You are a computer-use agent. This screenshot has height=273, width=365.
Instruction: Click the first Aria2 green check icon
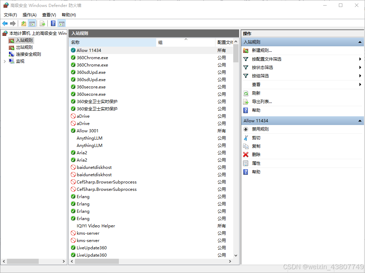coord(73,153)
